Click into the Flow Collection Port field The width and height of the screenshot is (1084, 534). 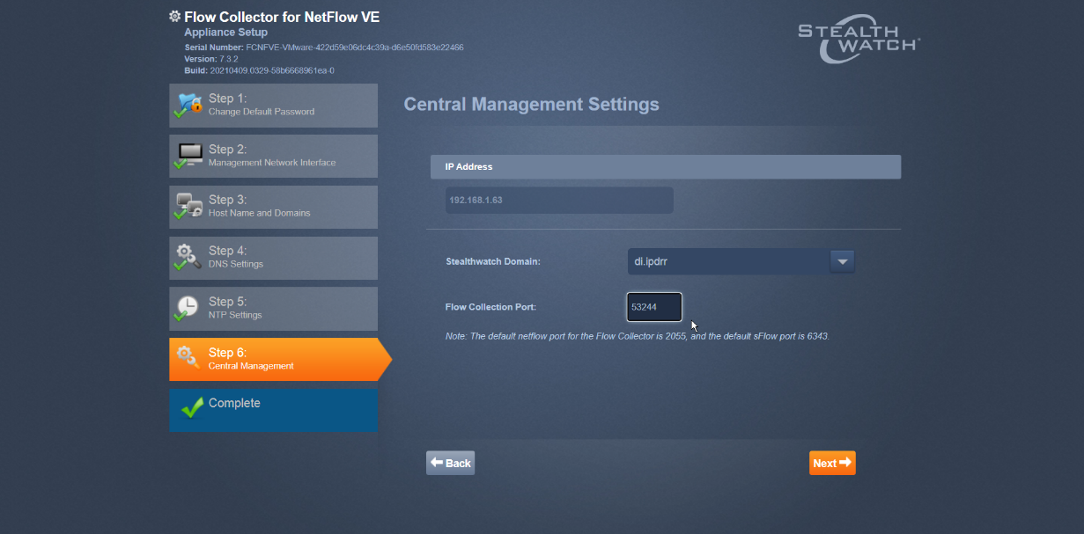pos(653,307)
